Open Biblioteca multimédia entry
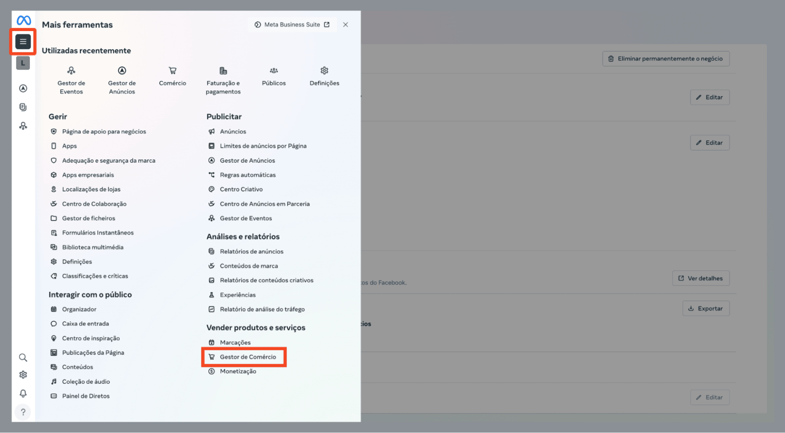Viewport: 785px width, 433px height. pos(92,247)
